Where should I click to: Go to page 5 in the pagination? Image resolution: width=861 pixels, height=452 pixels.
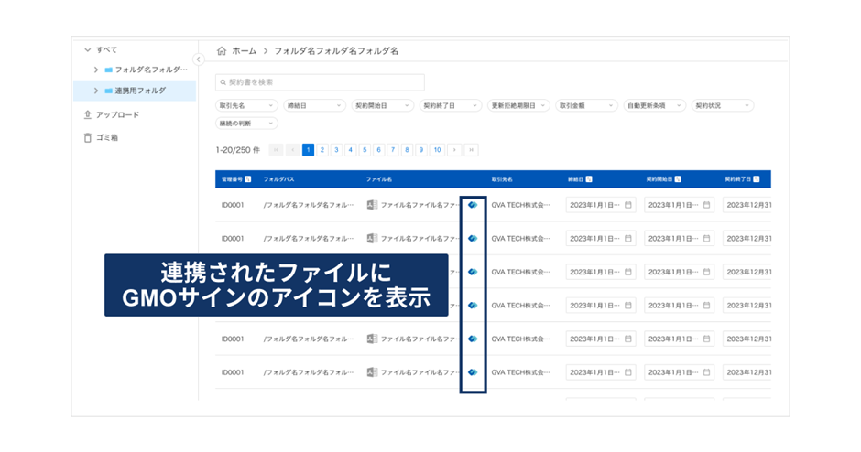pyautogui.click(x=365, y=150)
